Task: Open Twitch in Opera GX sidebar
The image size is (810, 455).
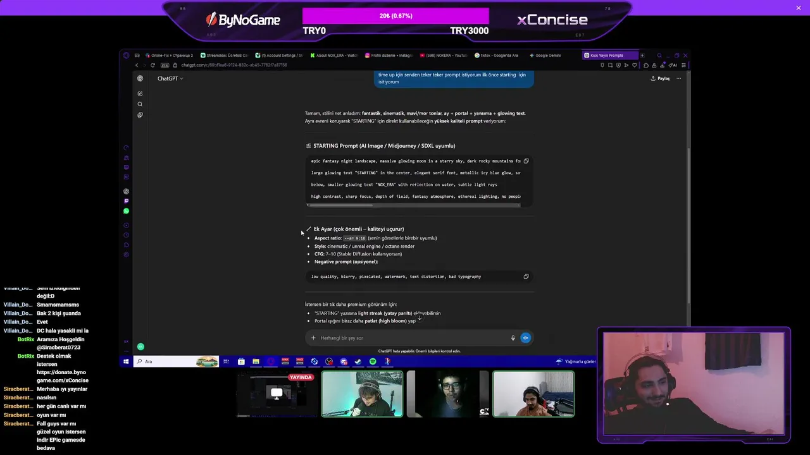Action: 126,201
